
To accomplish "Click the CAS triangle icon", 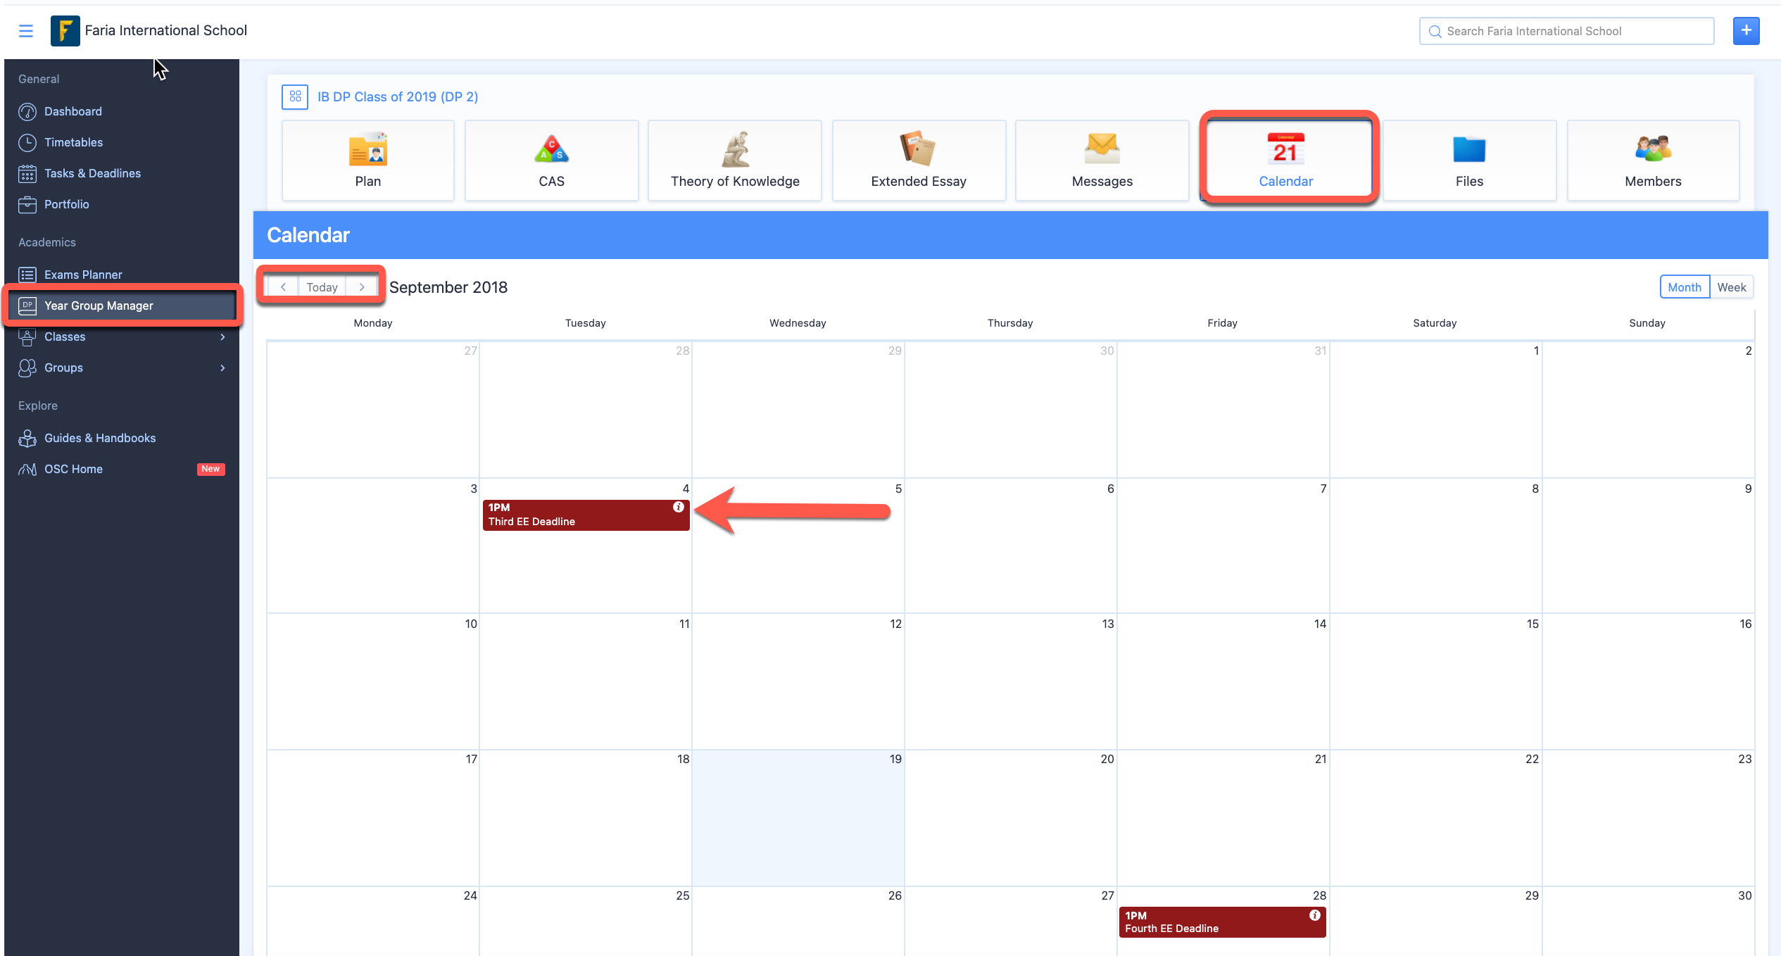I will click(x=551, y=149).
